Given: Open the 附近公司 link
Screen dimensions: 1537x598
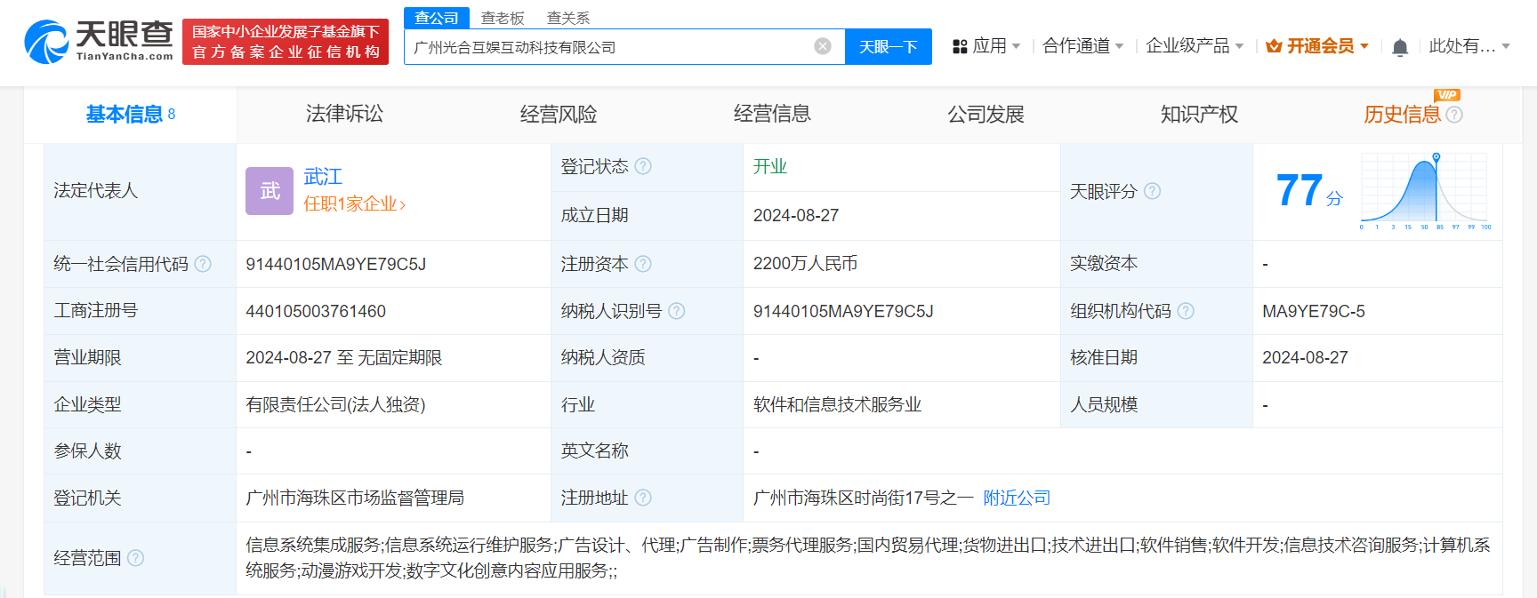Looking at the screenshot, I should click(x=1017, y=498).
